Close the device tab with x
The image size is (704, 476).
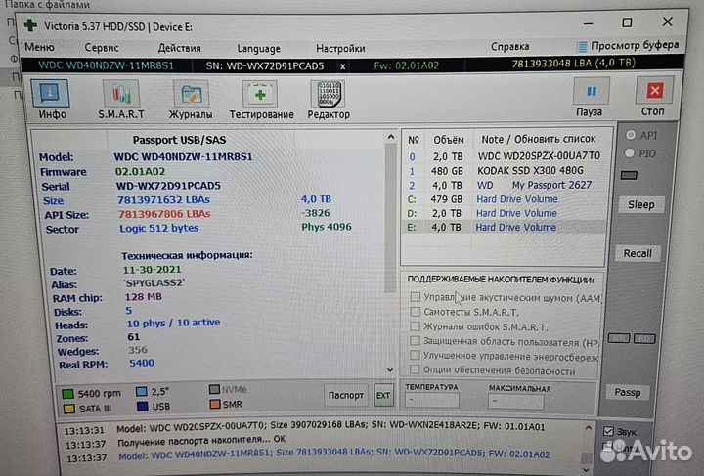click(342, 66)
